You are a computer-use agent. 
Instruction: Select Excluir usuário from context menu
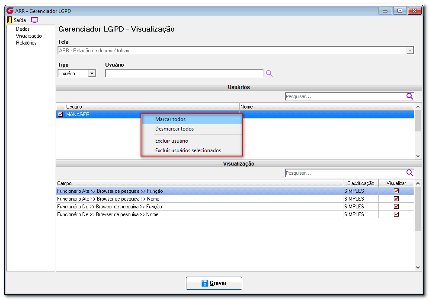pos(192,141)
